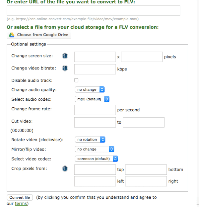
Task: Click the info icon beside Change video bitrate
Action: coord(65,68)
